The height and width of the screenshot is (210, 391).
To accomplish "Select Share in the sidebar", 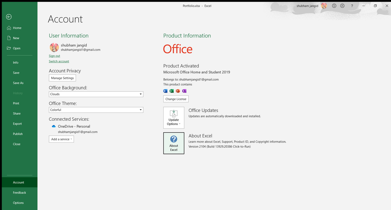I will tap(20, 114).
